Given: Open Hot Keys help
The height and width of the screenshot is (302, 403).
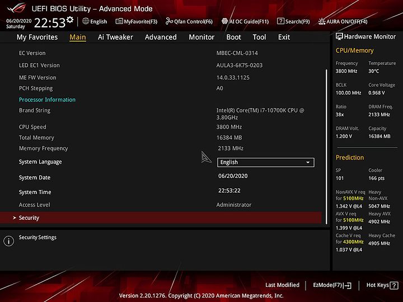Looking at the screenshot, I should [382, 285].
